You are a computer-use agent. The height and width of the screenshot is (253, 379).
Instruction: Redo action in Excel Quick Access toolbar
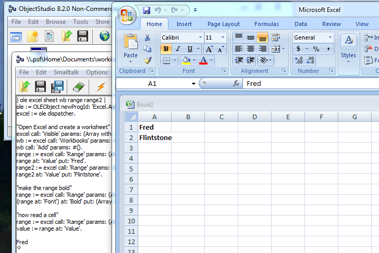(x=174, y=10)
